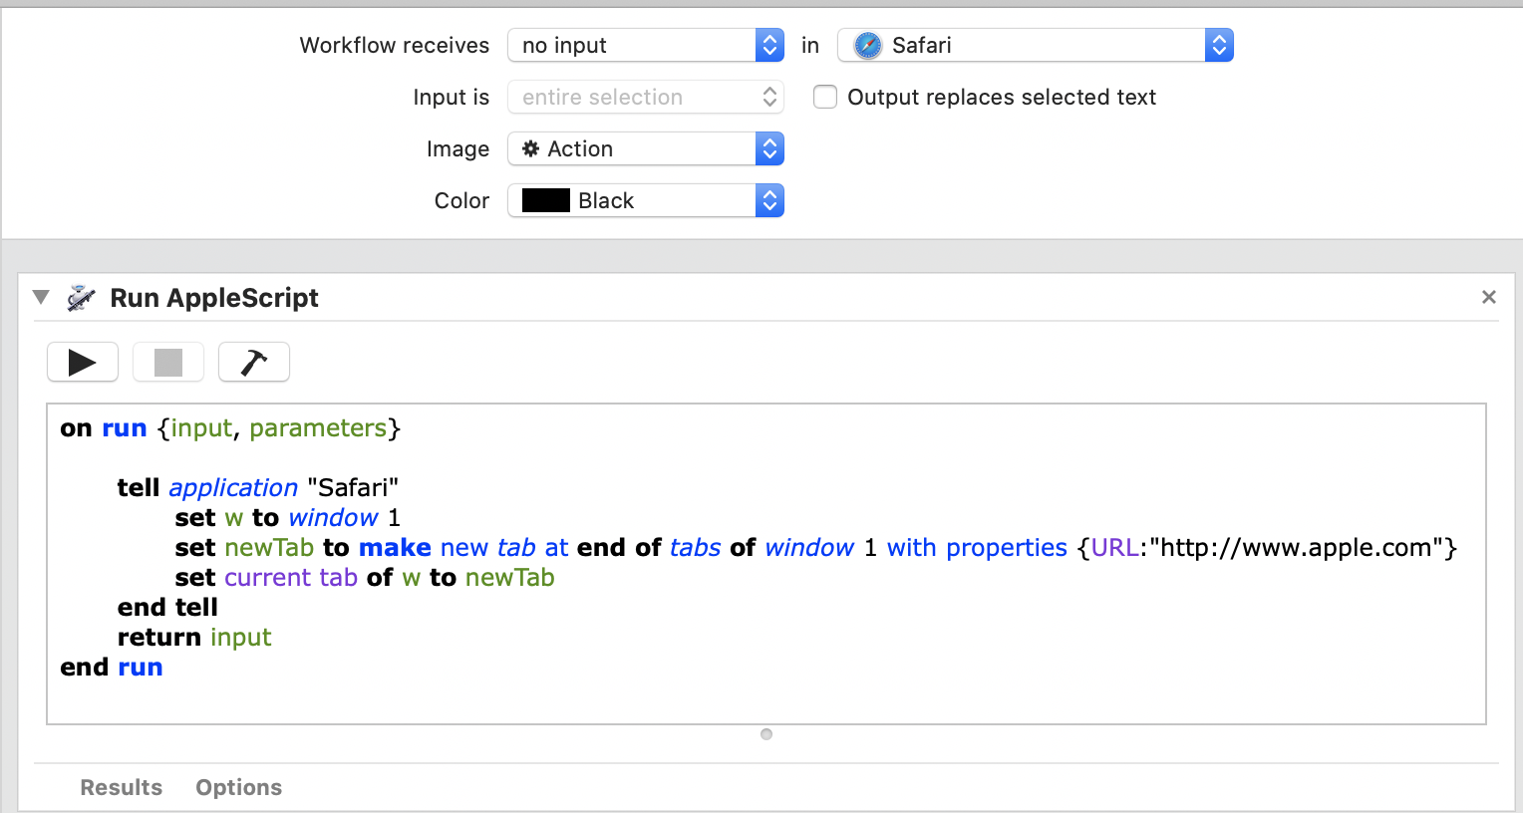Collapse the Run AppleScript action triangle
The image size is (1523, 813).
point(41,297)
